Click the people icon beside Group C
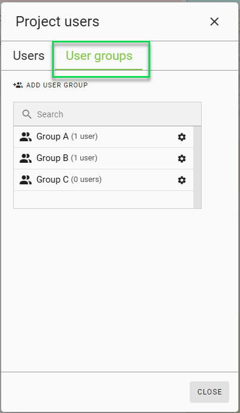Screen dimensions: 240x413 pos(26,180)
